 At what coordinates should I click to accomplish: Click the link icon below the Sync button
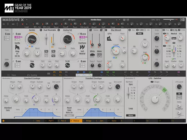[174, 43]
